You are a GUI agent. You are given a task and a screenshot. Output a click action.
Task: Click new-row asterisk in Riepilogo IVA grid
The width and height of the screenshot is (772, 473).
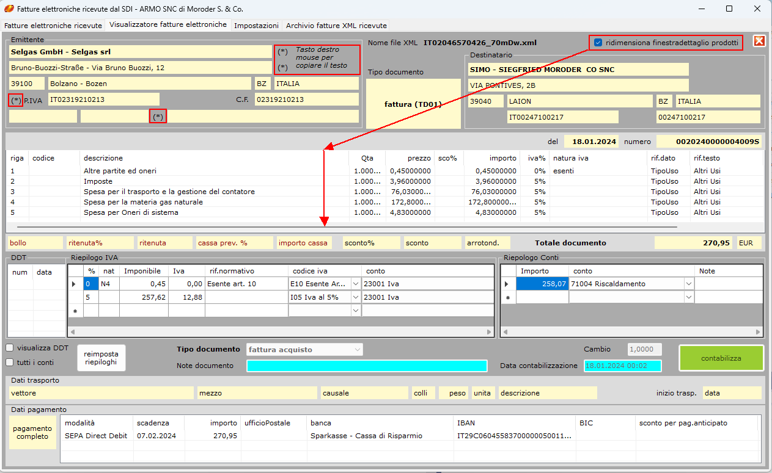click(x=75, y=311)
